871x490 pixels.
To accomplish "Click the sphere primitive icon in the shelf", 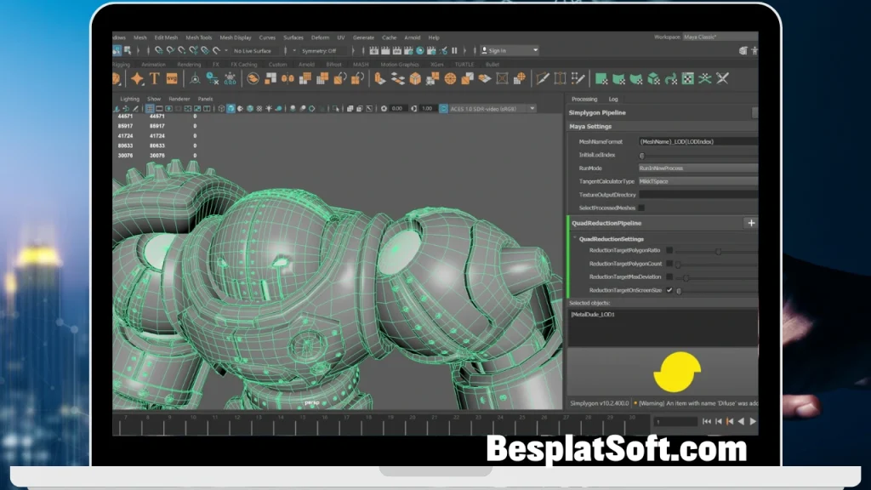I will coord(450,80).
